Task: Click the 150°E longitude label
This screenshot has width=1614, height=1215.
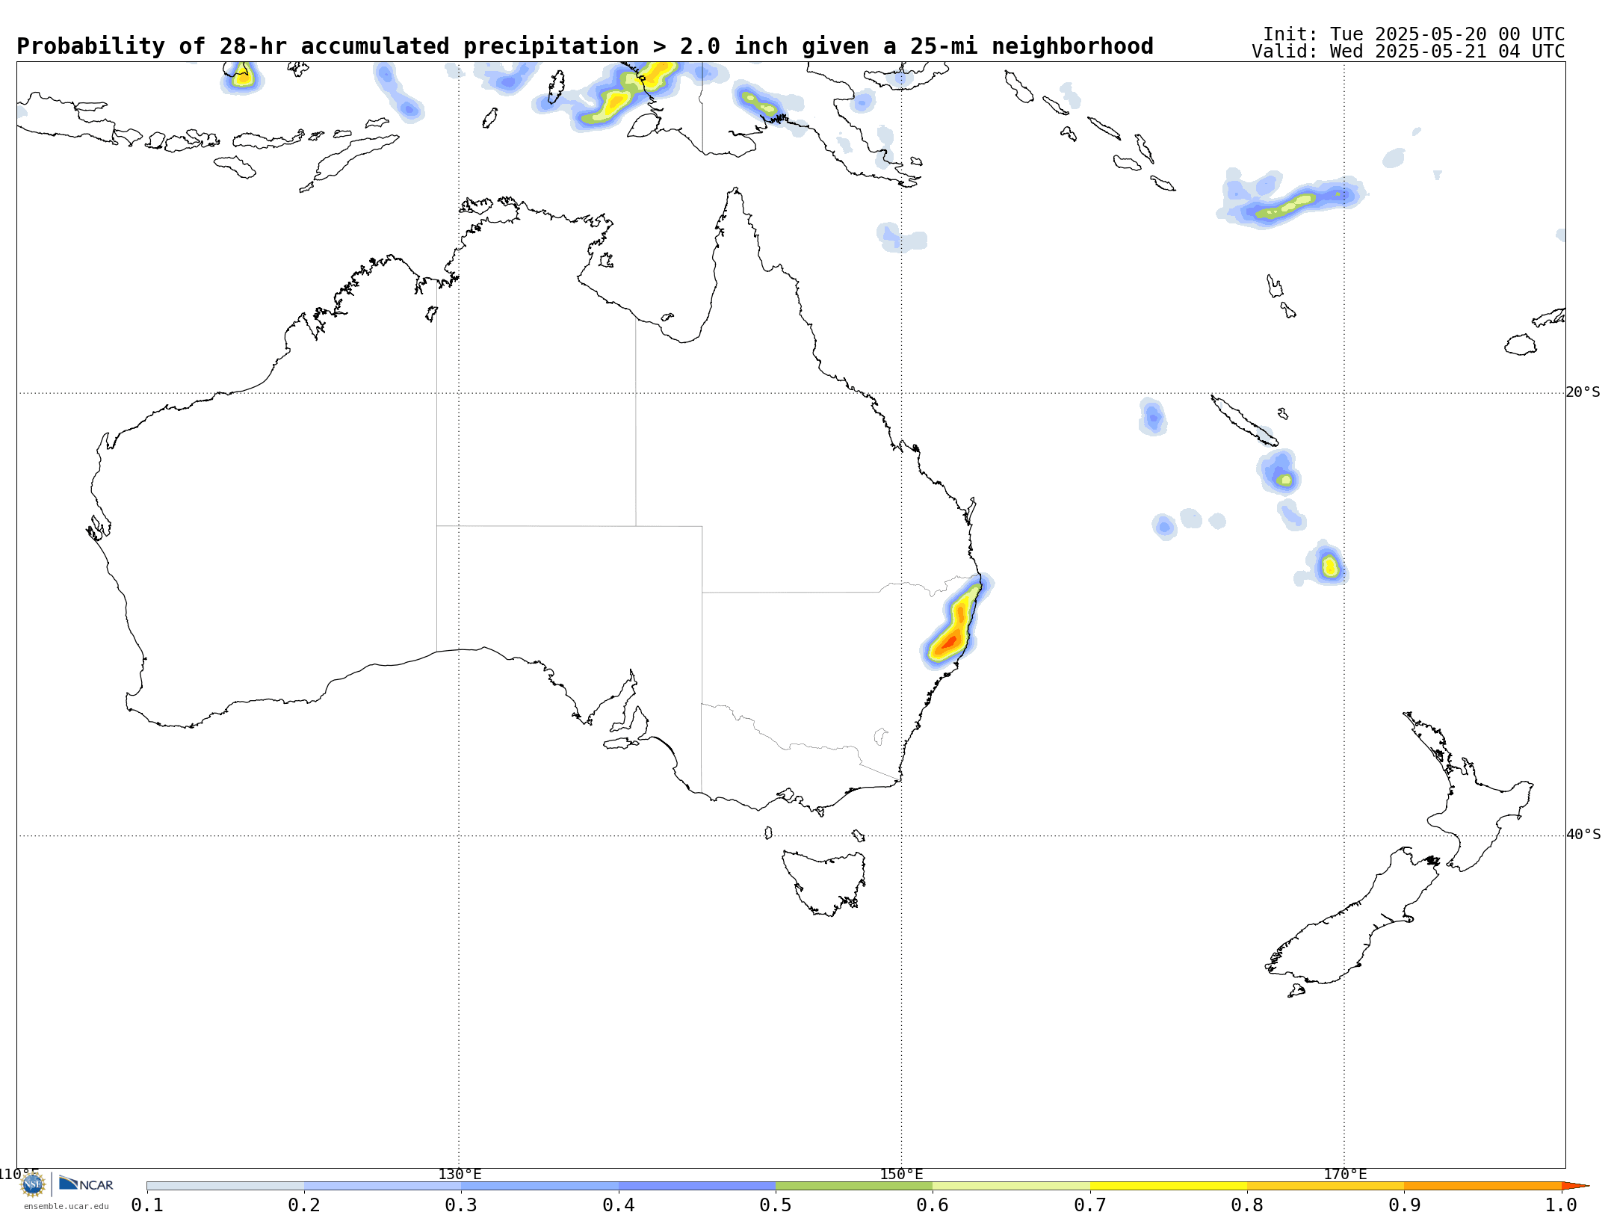Action: (x=901, y=1174)
